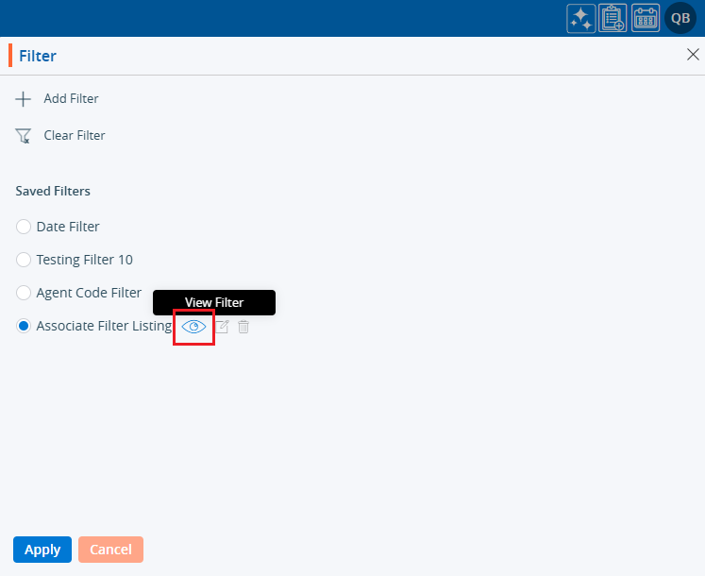Open the QB user profile avatar
The height and width of the screenshot is (576, 705).
tap(680, 19)
